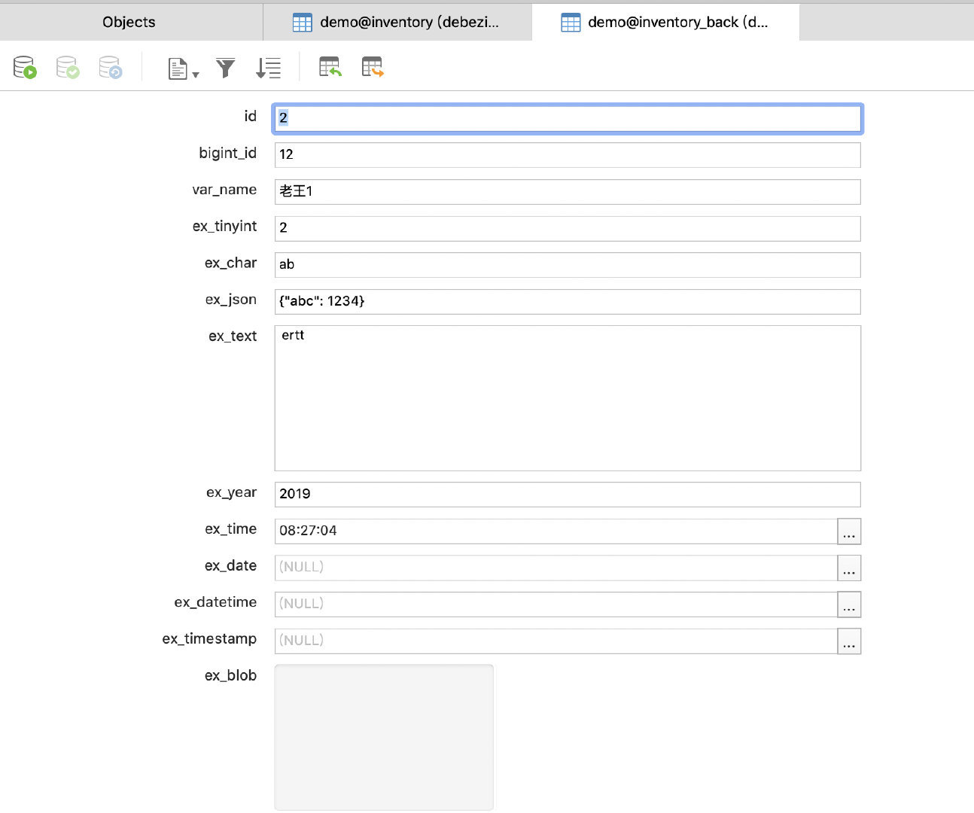The image size is (974, 813).
Task: Click the ex_tinyint input field
Action: coord(568,228)
